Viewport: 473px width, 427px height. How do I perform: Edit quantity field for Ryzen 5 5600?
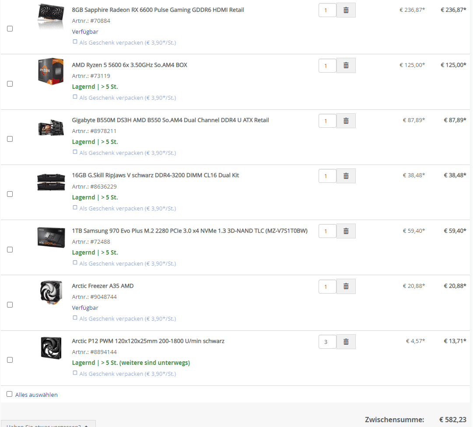click(327, 66)
